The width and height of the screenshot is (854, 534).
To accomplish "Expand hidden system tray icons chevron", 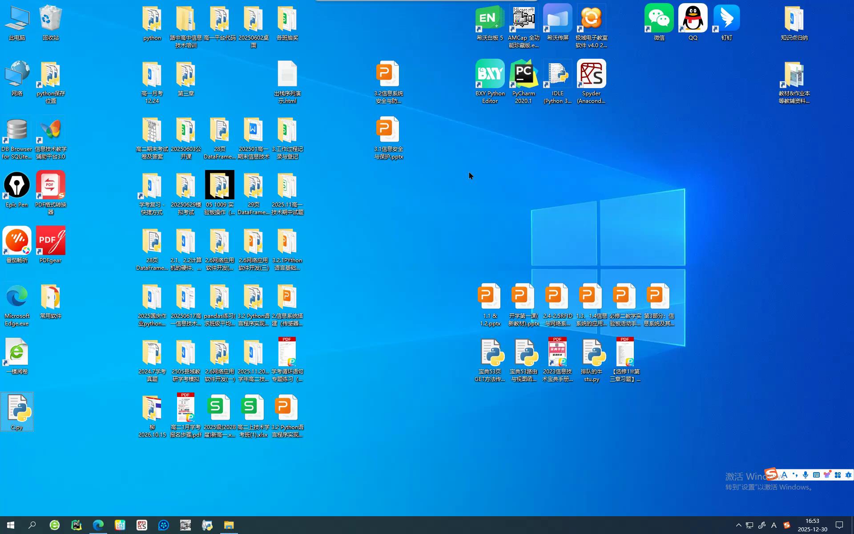I will coord(738,525).
